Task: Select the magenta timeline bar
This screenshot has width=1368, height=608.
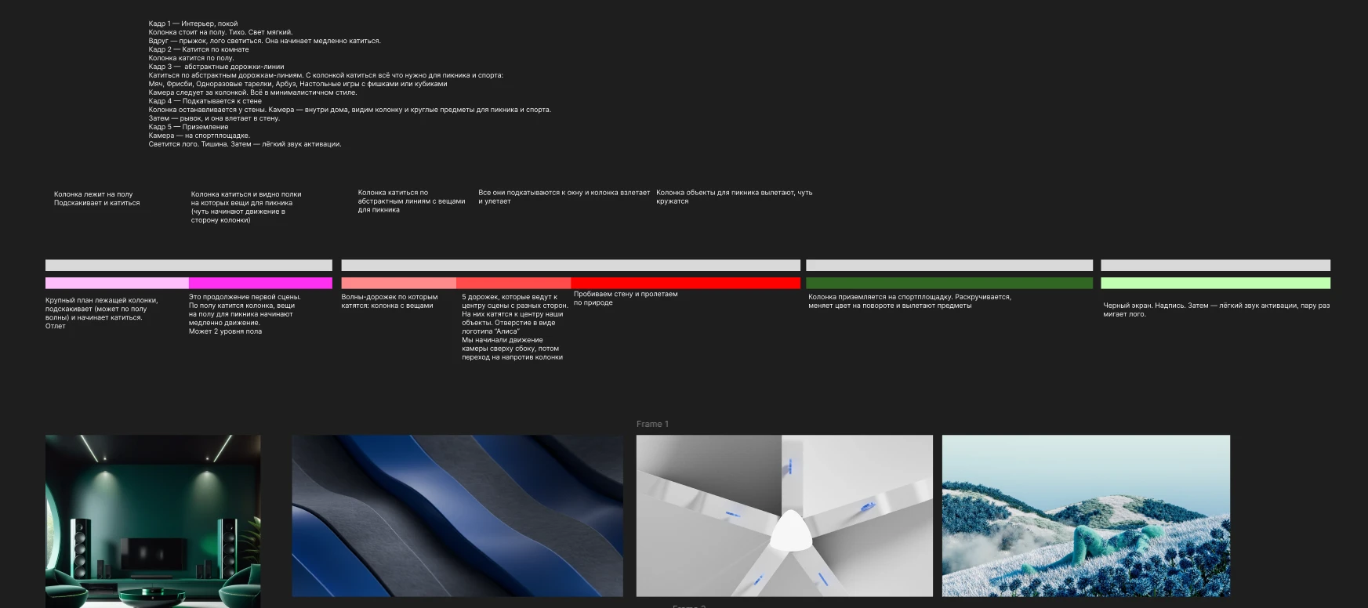Action: click(x=260, y=283)
